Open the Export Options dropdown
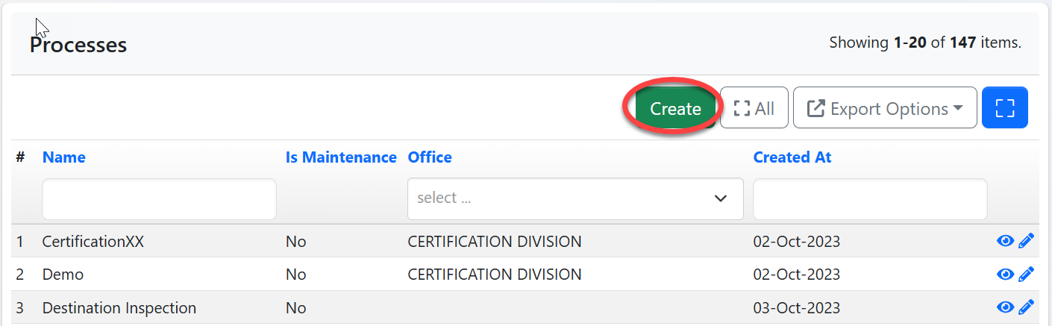The width and height of the screenshot is (1052, 326). 884,108
